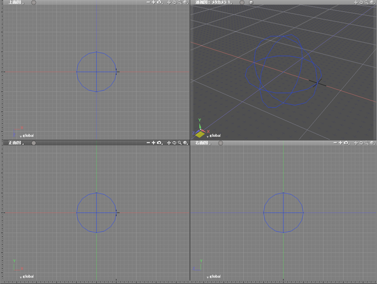Click the global label in perspective view

point(216,134)
